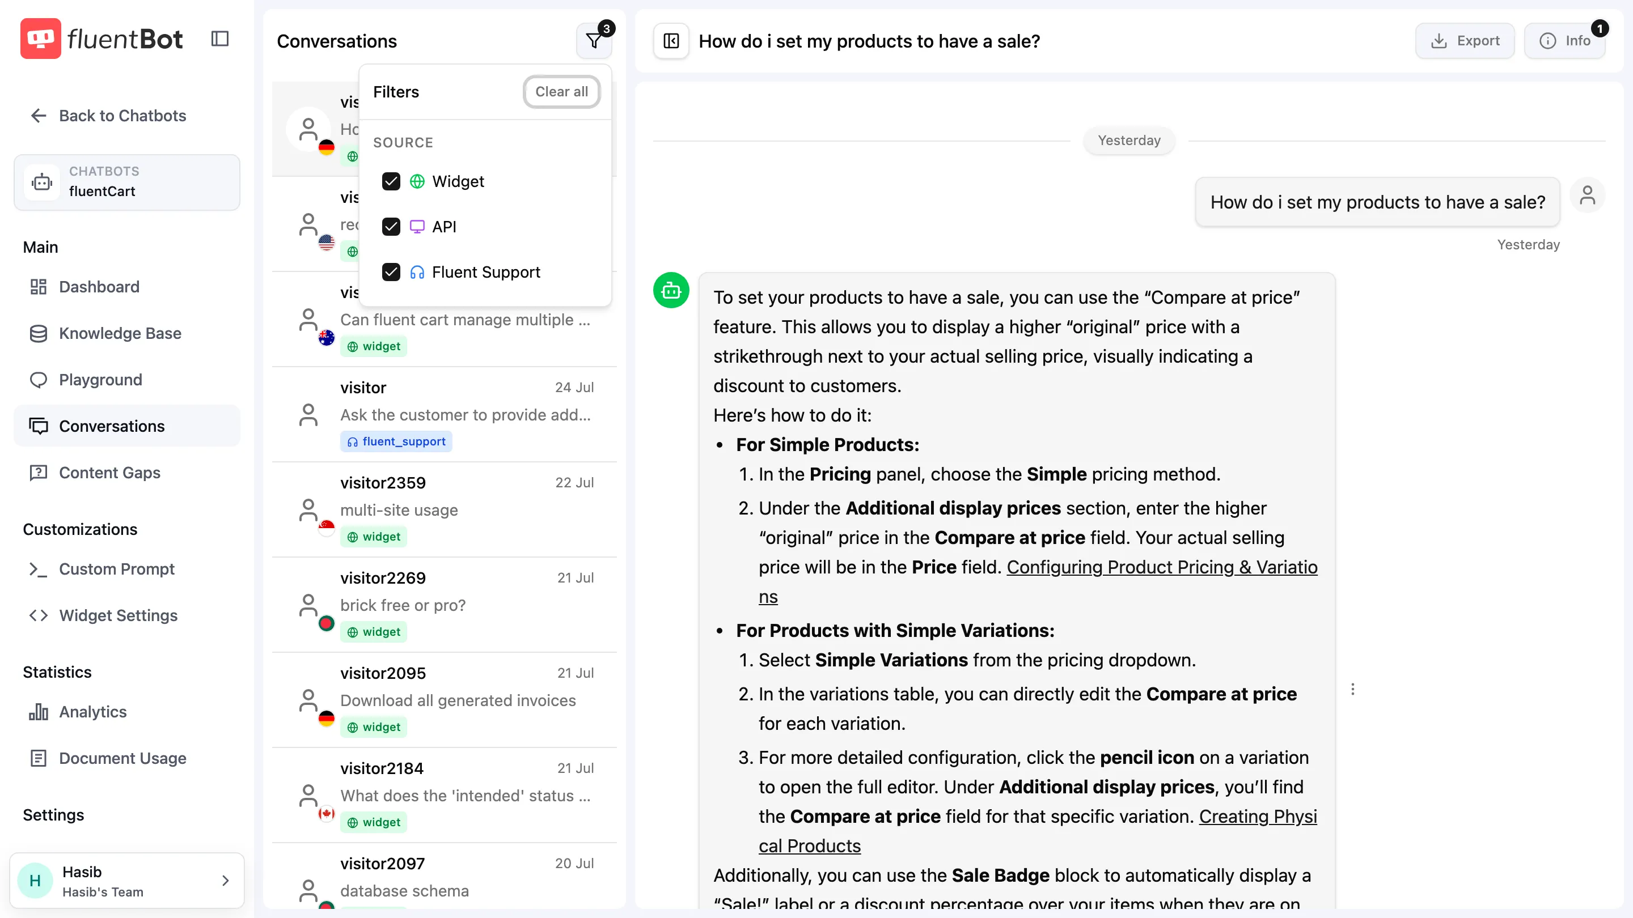Click the fluentBot logo icon
This screenshot has height=918, width=1633.
point(41,39)
